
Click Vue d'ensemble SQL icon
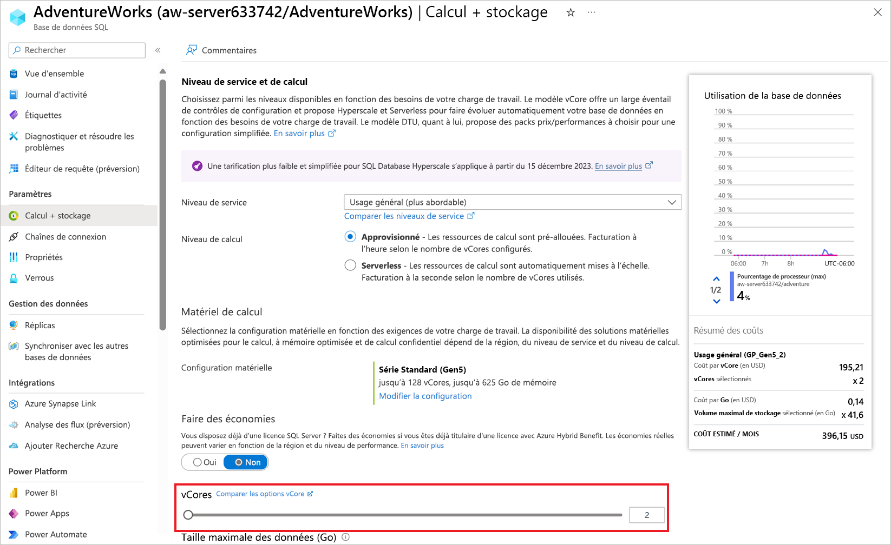[x=14, y=74]
